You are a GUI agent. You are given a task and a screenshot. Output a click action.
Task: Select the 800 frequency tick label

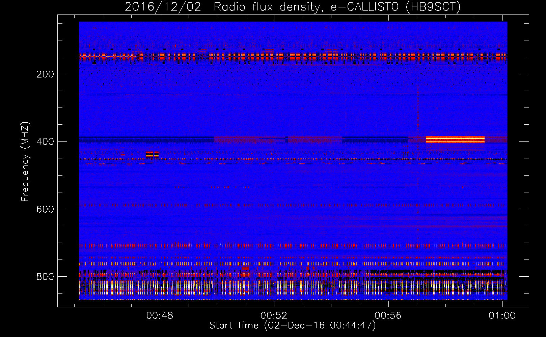[x=45, y=277]
